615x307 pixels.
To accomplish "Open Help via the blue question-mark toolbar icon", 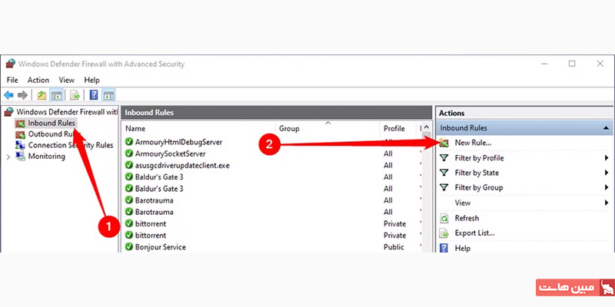I will [94, 94].
